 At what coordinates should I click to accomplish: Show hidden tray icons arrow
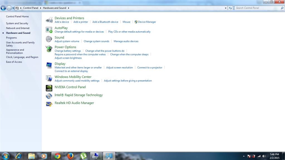coord(244,156)
